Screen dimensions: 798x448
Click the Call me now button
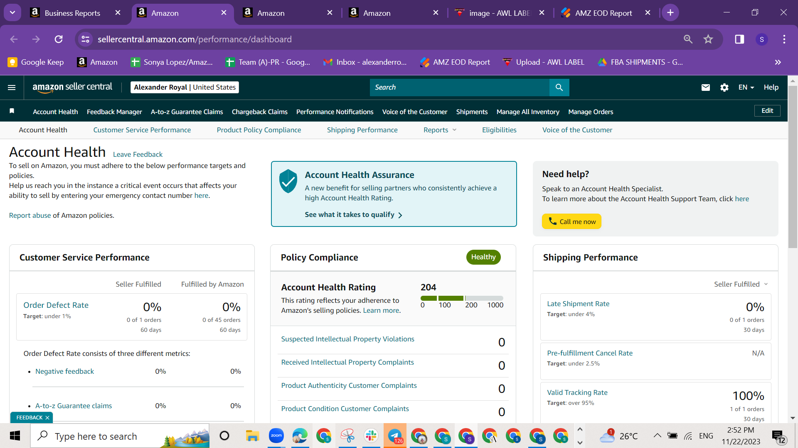[x=571, y=222]
